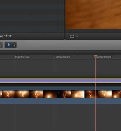Click the brightest white-glow filmstrip thumbnail

(x=78, y=94)
